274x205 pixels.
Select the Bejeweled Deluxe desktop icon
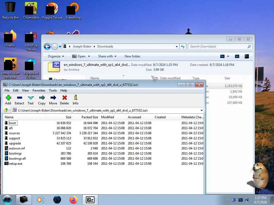[31, 69]
